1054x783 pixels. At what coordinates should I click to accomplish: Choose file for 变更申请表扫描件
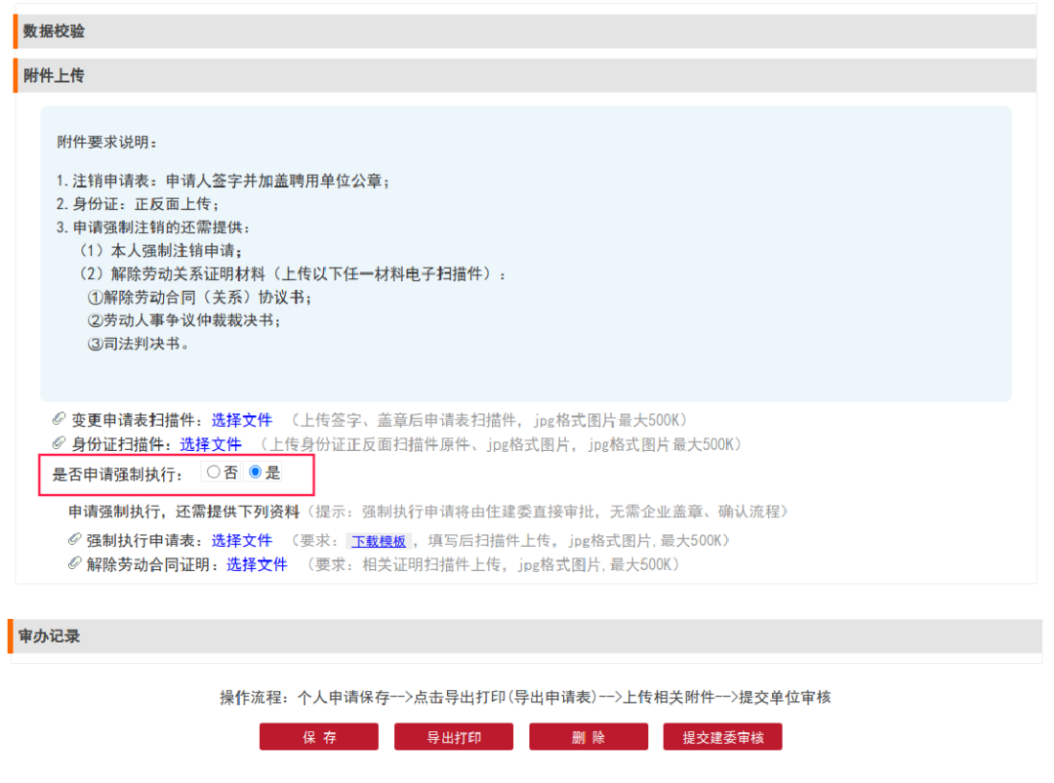242,421
